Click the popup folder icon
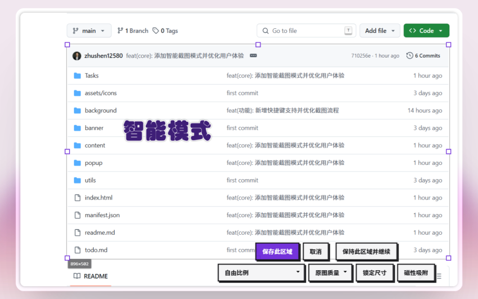478x299 pixels. (x=77, y=163)
